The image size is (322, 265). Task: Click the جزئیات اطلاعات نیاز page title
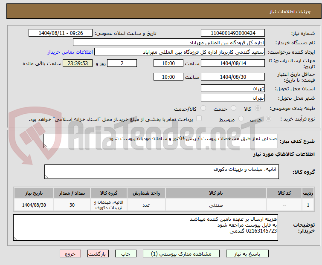point(290,12)
